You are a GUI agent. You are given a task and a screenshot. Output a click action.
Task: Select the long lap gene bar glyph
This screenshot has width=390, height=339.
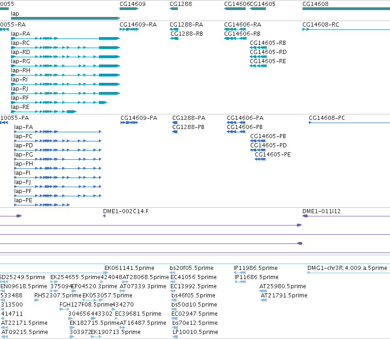pos(66,18)
